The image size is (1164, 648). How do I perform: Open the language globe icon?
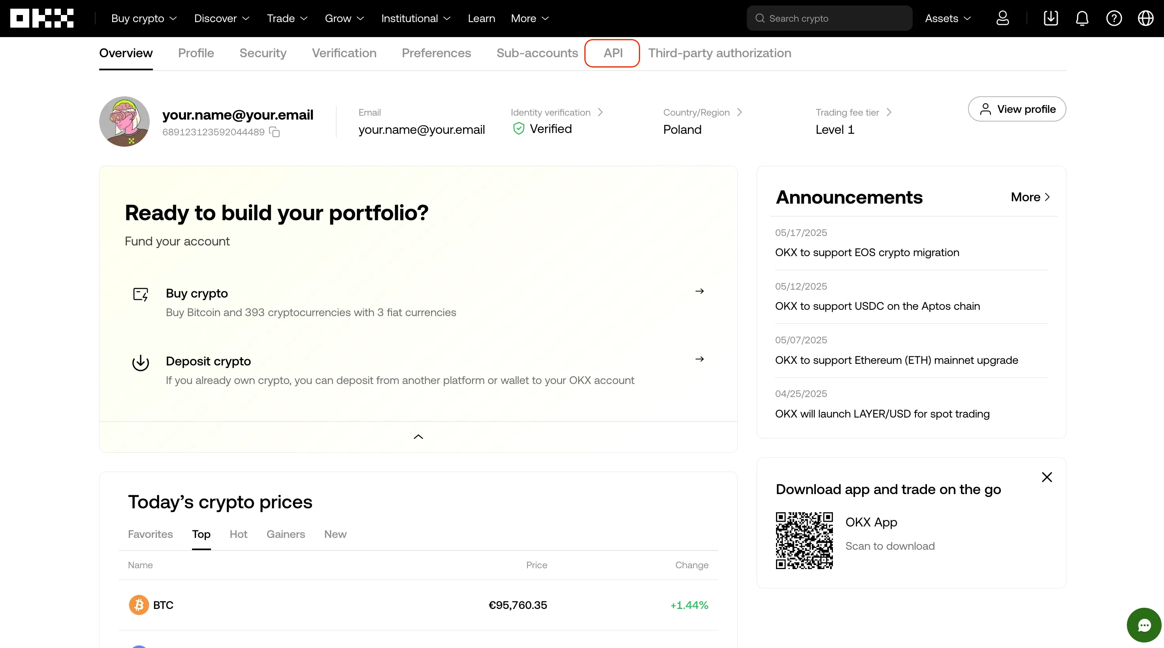[x=1145, y=18]
